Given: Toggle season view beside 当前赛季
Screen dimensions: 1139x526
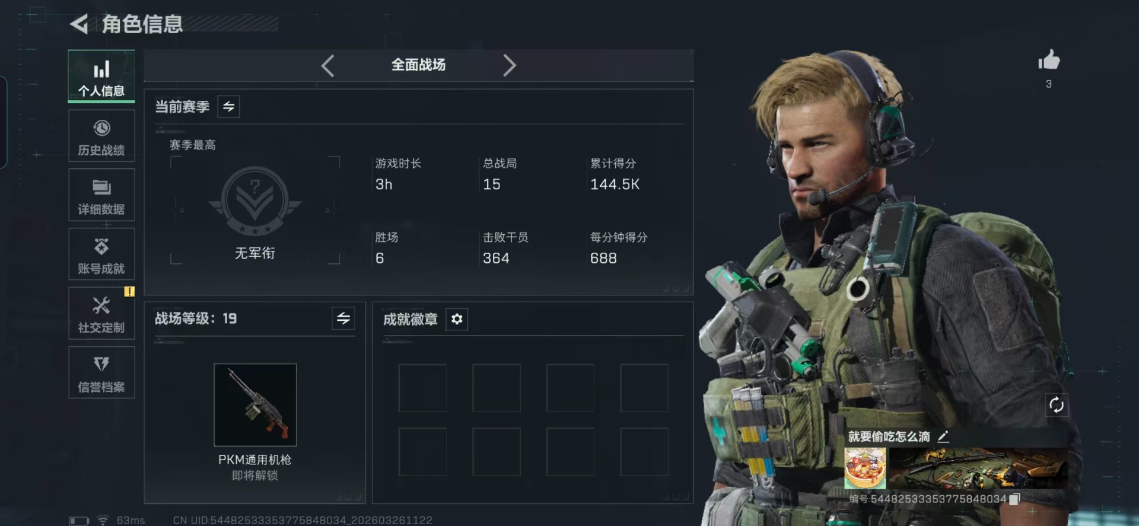Looking at the screenshot, I should (228, 107).
